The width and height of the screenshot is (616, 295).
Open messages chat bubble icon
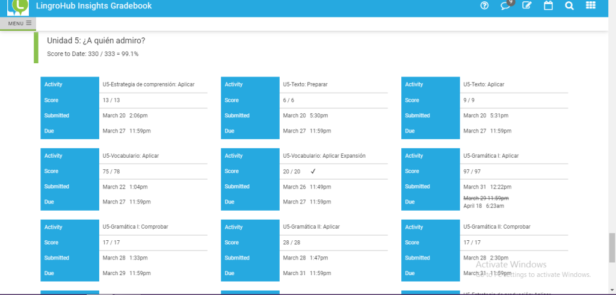[505, 6]
